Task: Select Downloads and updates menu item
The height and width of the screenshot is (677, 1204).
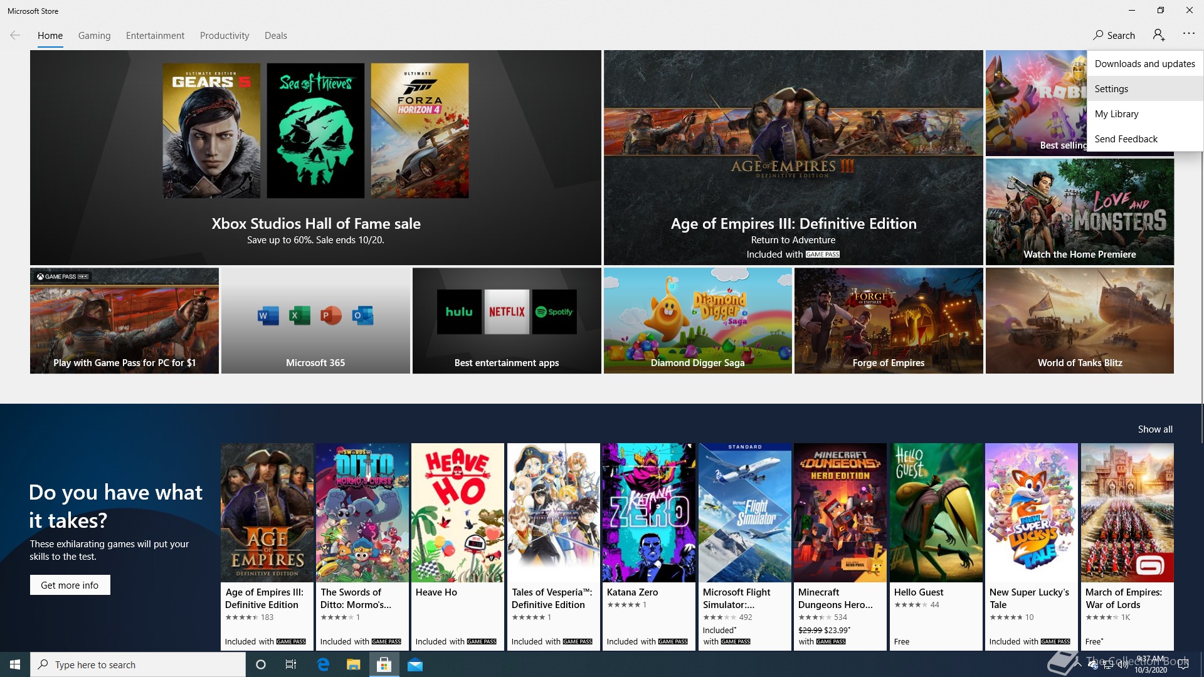Action: (x=1145, y=63)
